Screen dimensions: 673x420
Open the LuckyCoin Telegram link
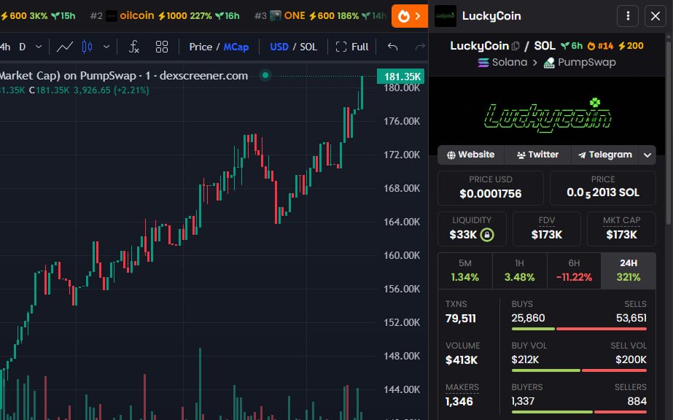click(x=604, y=155)
